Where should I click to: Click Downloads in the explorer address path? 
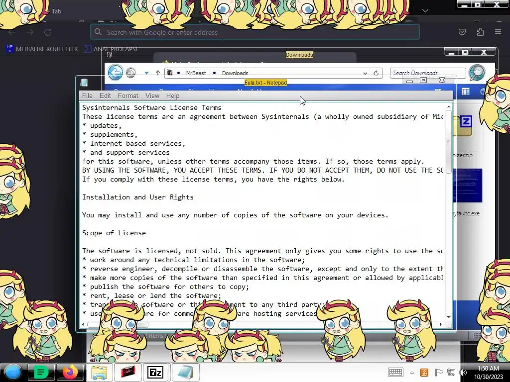235,73
